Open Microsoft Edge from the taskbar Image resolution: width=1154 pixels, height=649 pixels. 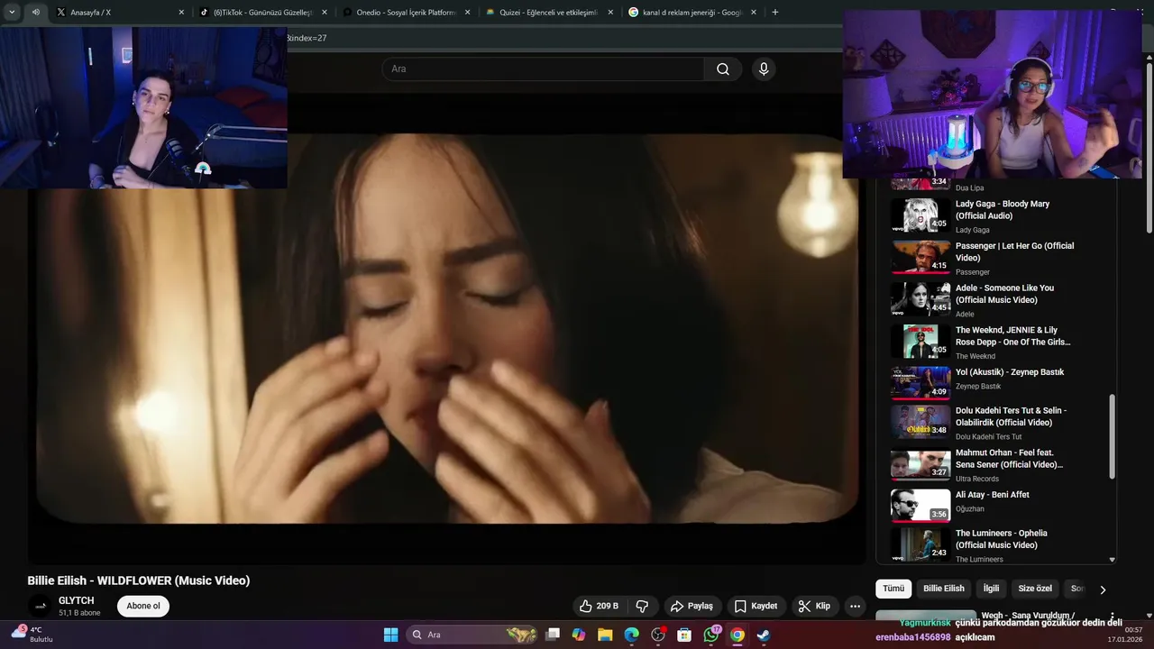pos(631,635)
